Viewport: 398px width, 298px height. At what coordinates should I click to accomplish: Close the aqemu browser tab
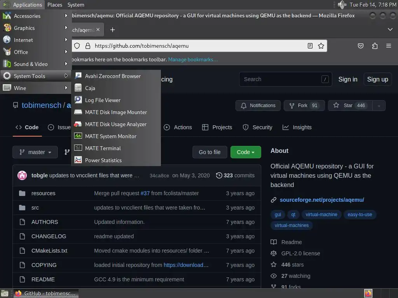click(x=98, y=29)
